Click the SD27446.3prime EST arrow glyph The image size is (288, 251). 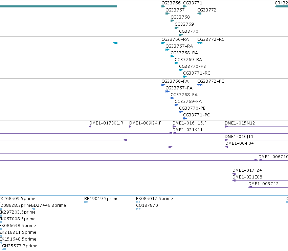[x=34, y=209]
